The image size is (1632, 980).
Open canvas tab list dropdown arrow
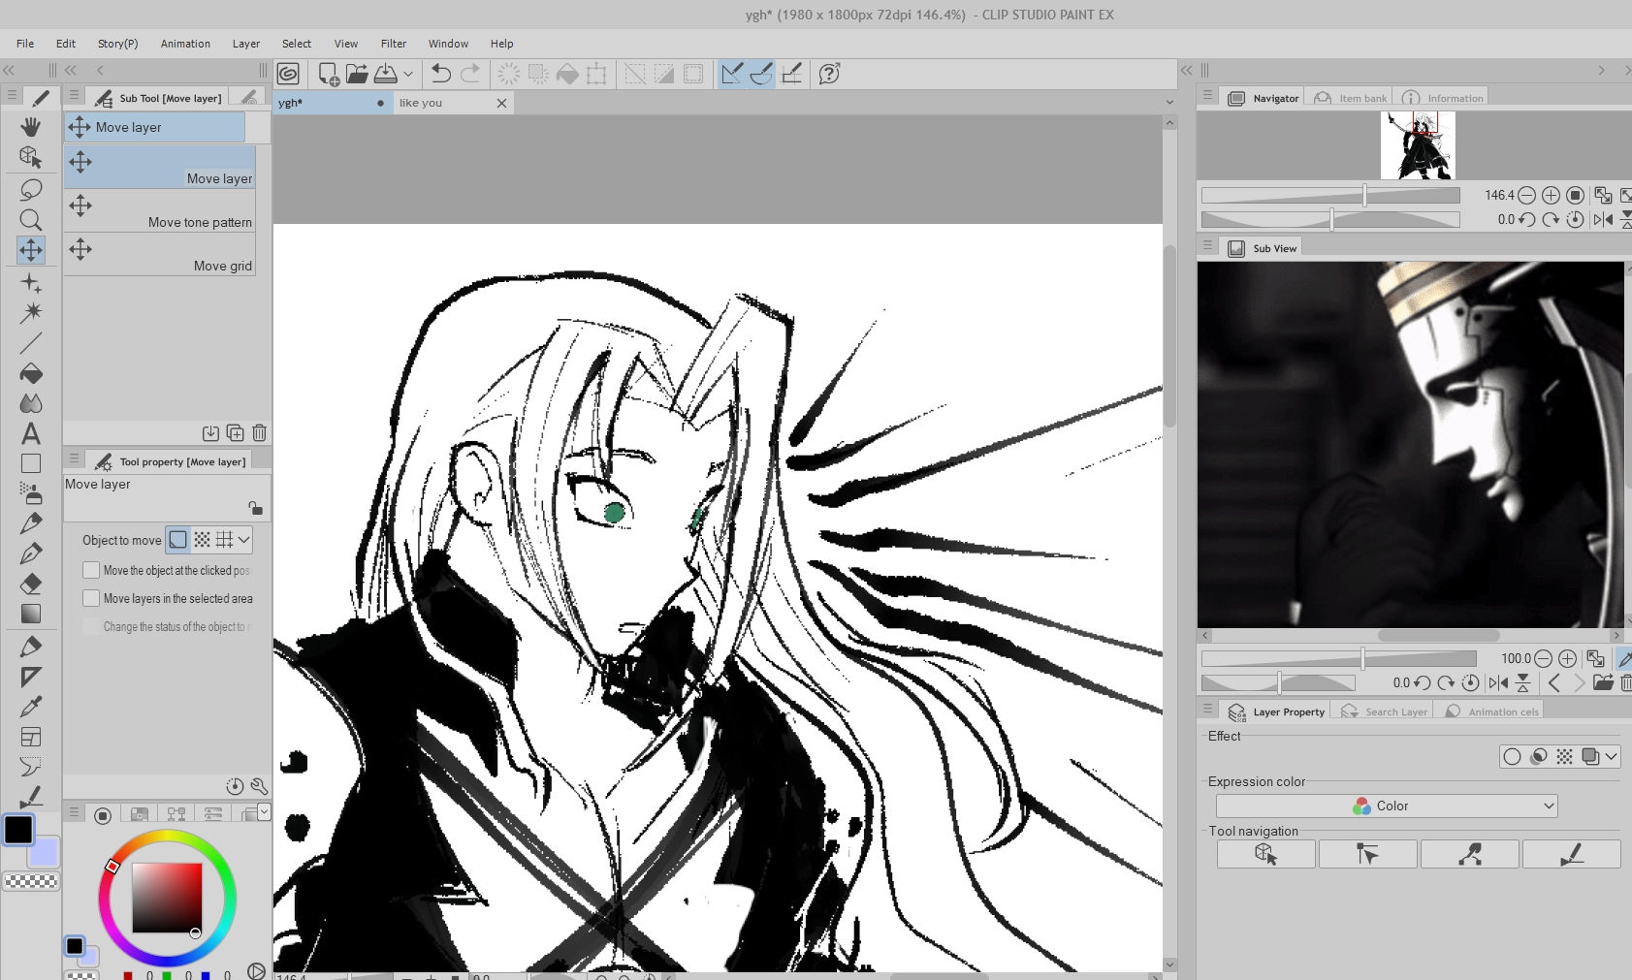tap(1169, 103)
